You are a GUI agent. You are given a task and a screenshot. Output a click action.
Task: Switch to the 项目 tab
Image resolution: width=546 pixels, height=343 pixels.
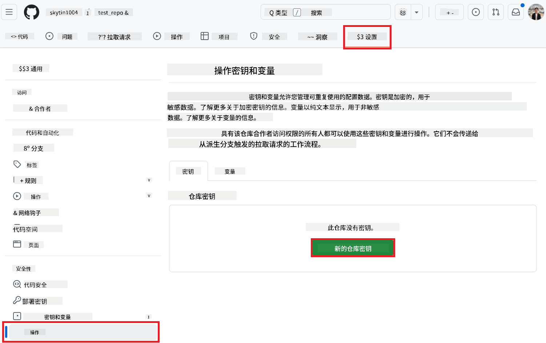tap(224, 36)
